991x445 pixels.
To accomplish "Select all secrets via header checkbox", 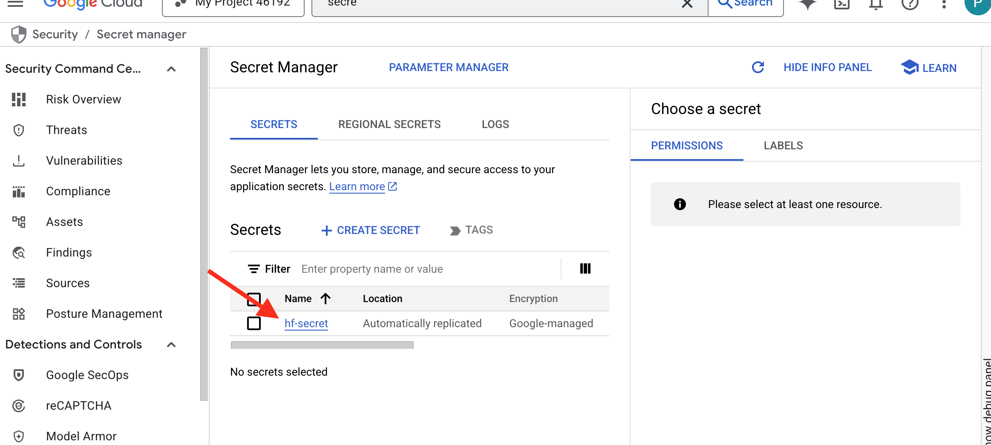I will coord(254,298).
